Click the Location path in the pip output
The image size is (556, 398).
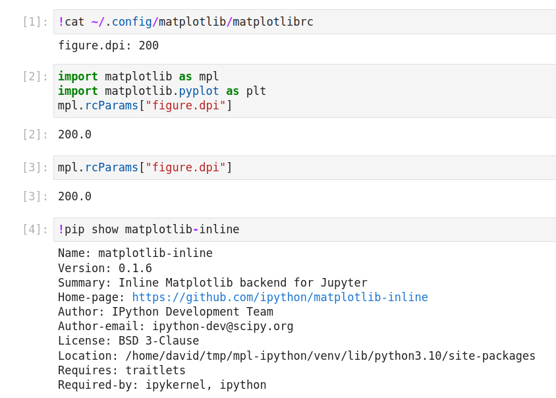coord(296,355)
